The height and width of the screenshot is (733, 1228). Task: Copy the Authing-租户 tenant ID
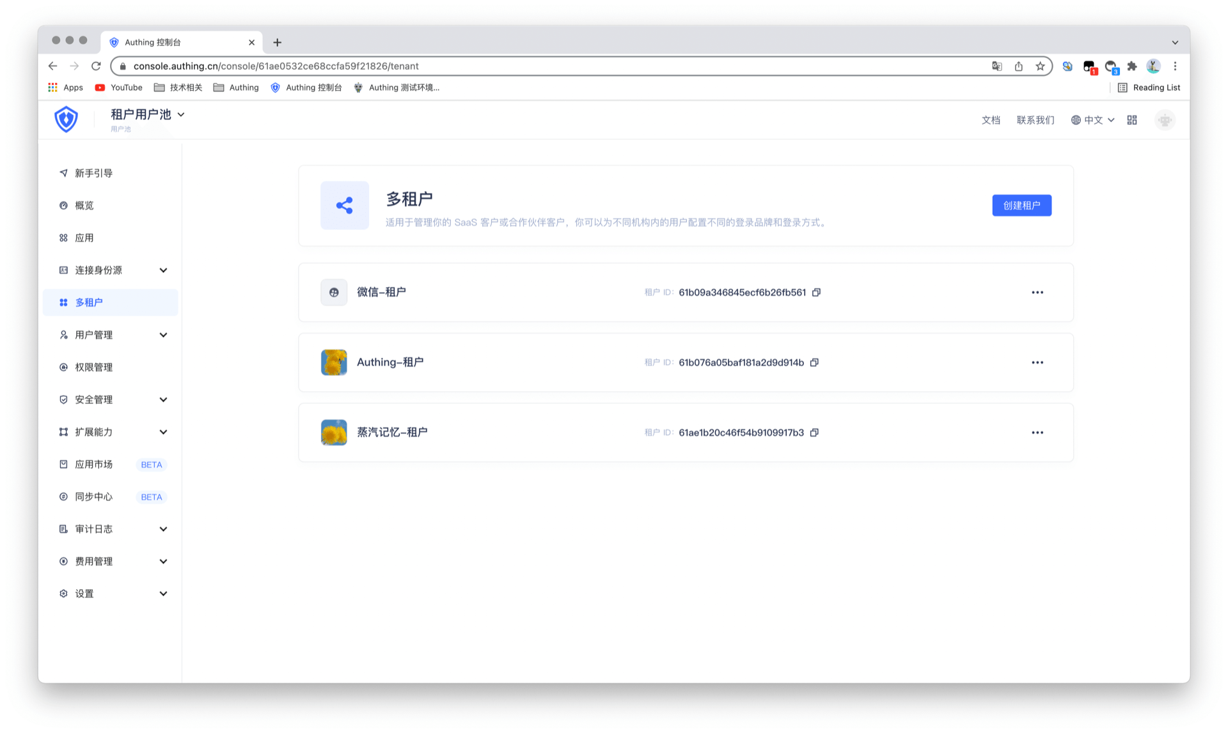[x=814, y=362]
